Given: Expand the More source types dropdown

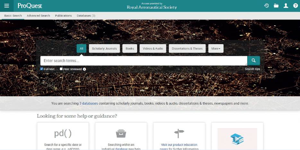Looking at the screenshot, I should coord(216,49).
